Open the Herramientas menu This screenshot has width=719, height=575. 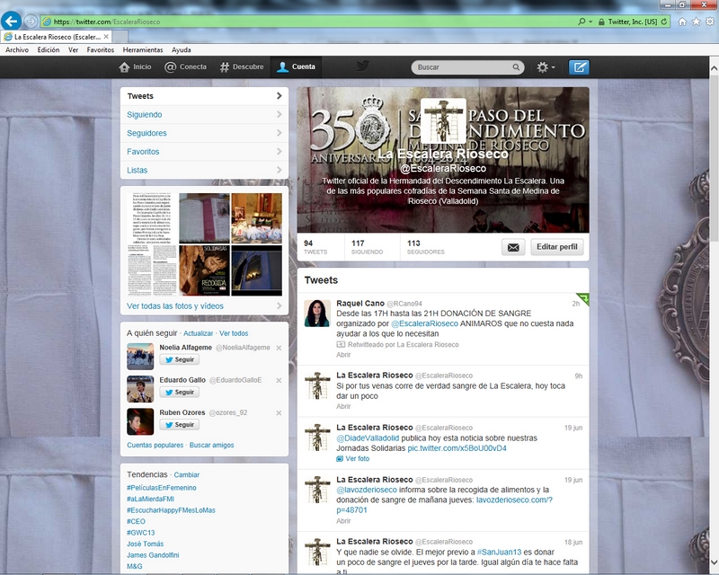click(x=143, y=50)
